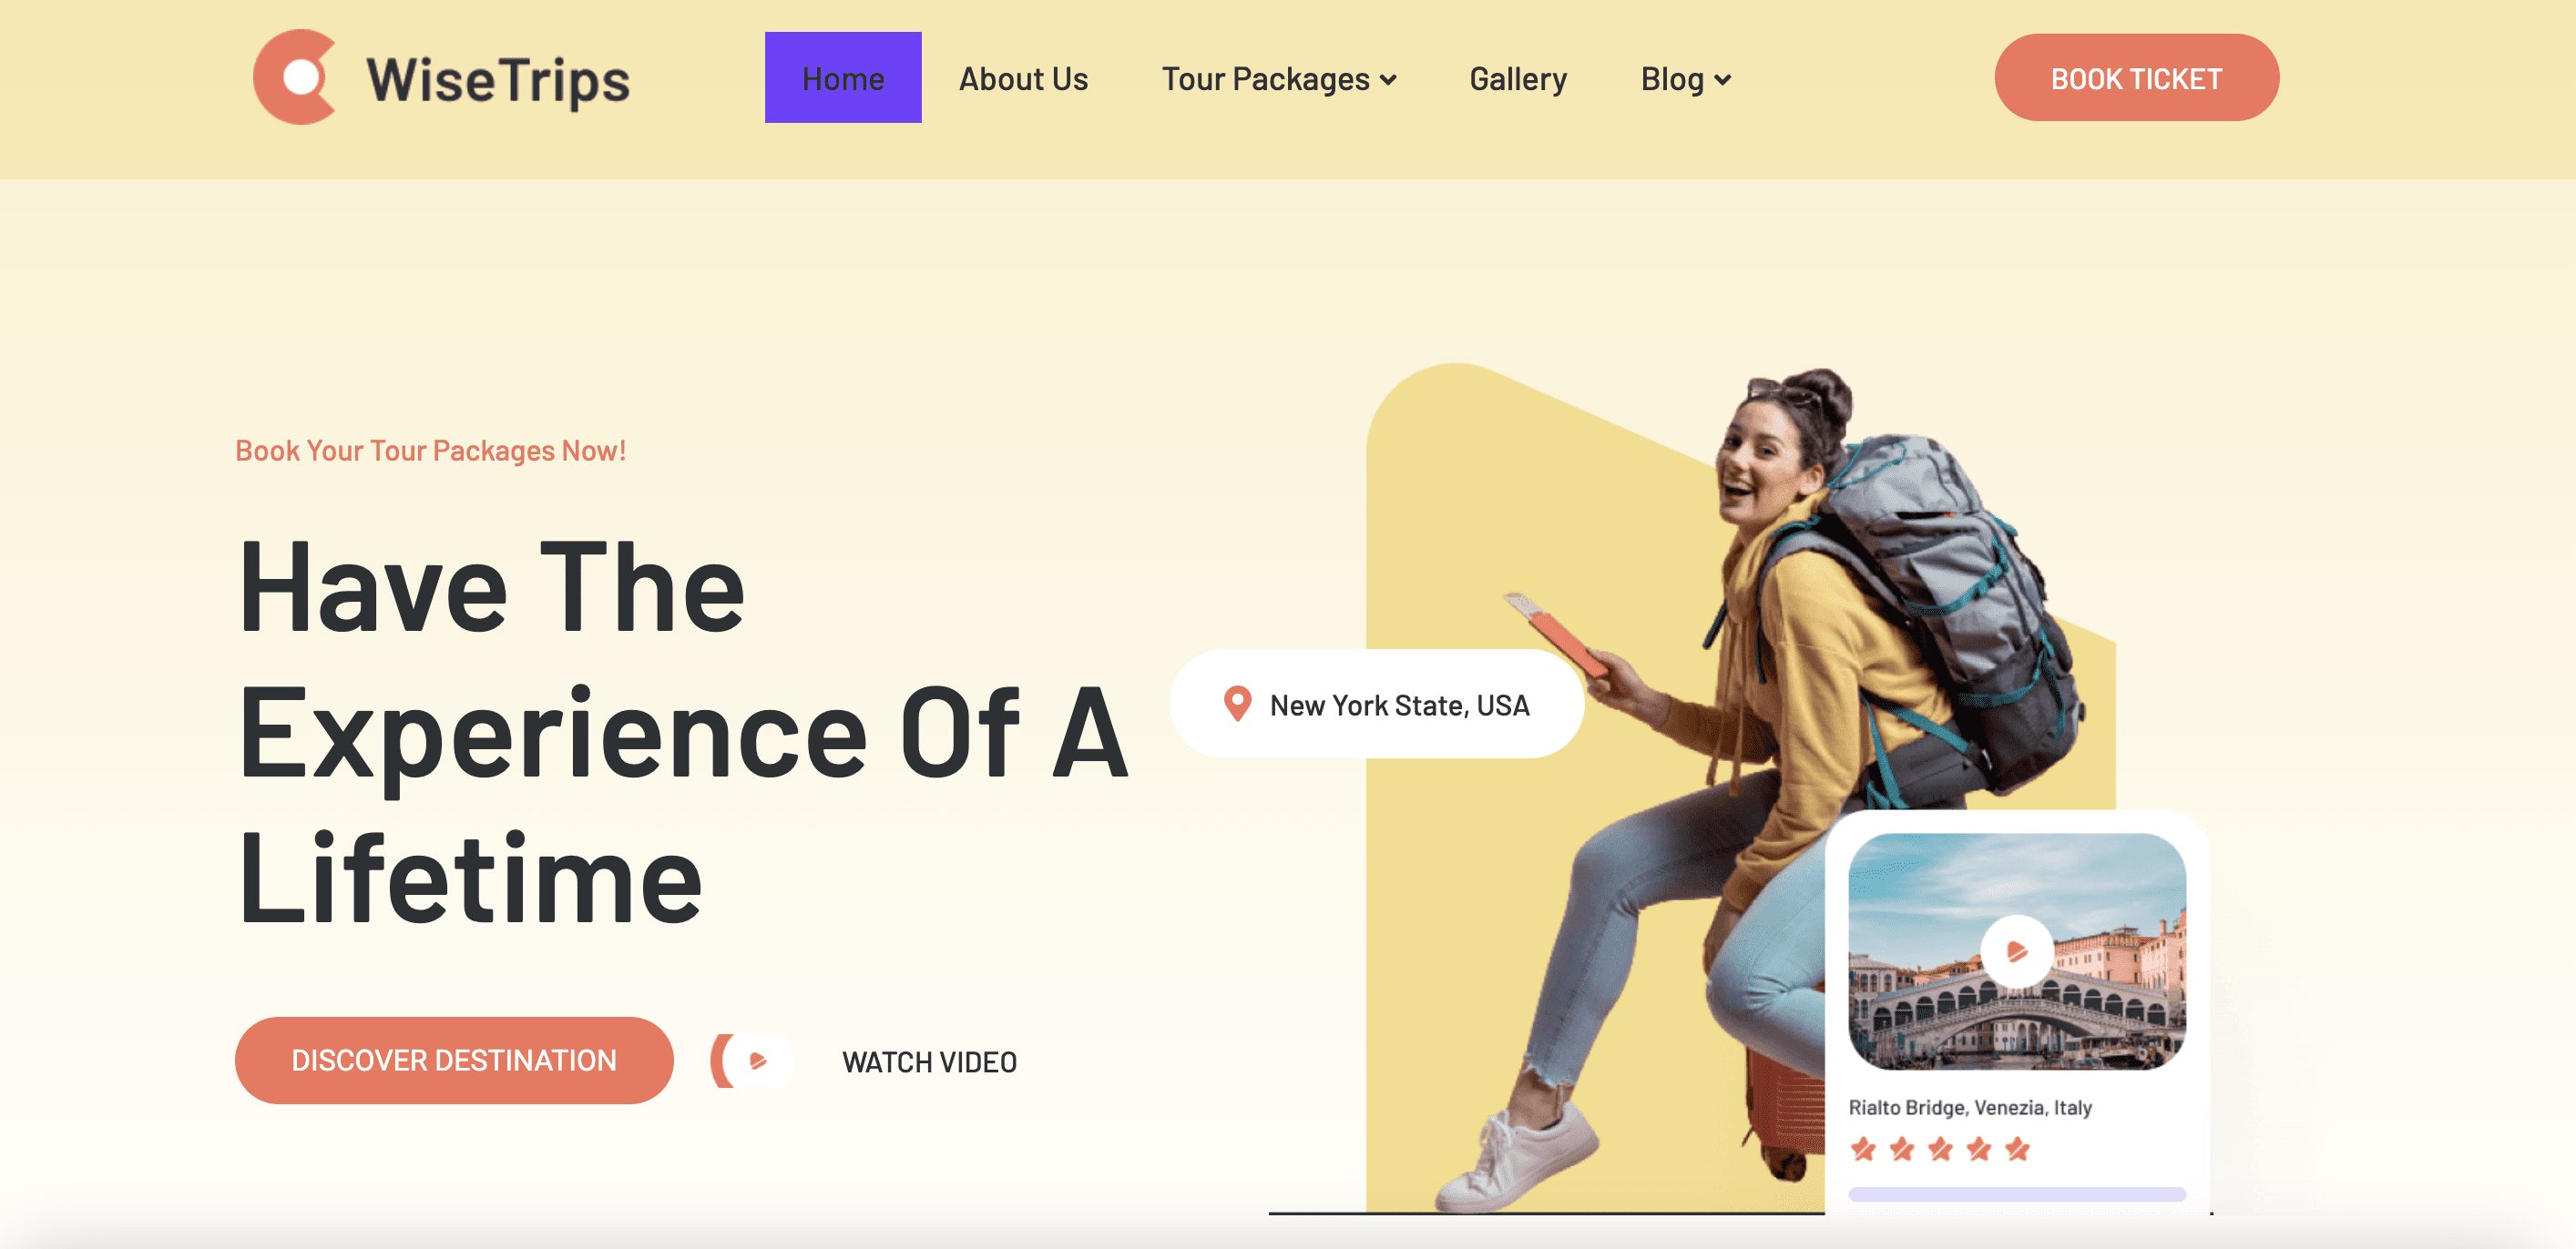Screen dimensions: 2576x1249
Task: Open the Tour Packages menu
Action: [x=1278, y=78]
